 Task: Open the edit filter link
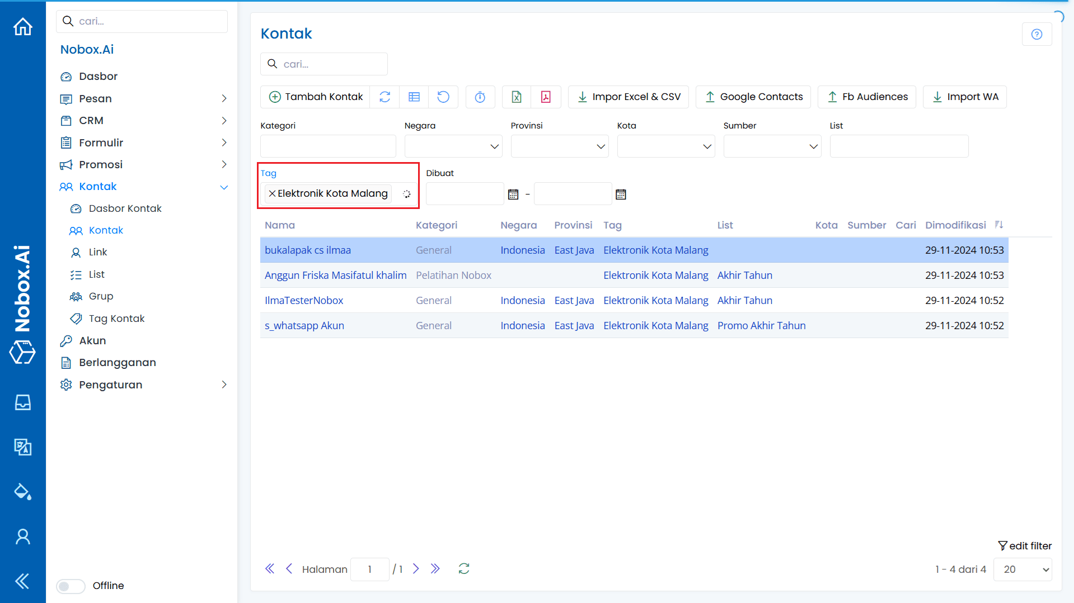tap(1025, 545)
